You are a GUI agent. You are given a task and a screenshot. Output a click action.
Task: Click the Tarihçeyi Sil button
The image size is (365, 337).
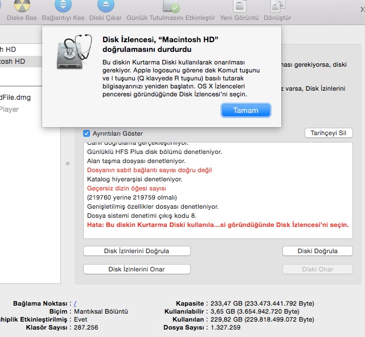point(329,133)
